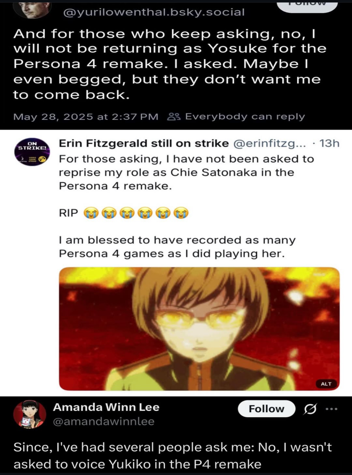Show the ALT text badge on image
This screenshot has width=352, height=475.
pyautogui.click(x=326, y=384)
